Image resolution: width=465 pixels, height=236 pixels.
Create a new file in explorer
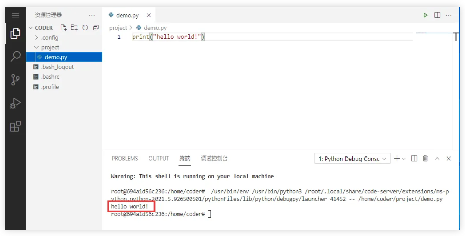pos(64,28)
